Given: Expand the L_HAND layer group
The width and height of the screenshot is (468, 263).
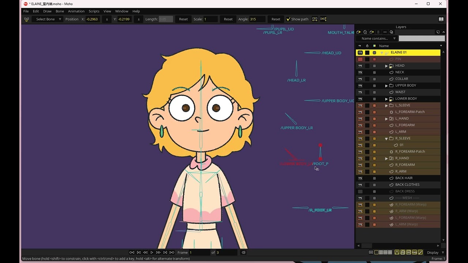Looking at the screenshot, I should click(x=386, y=119).
